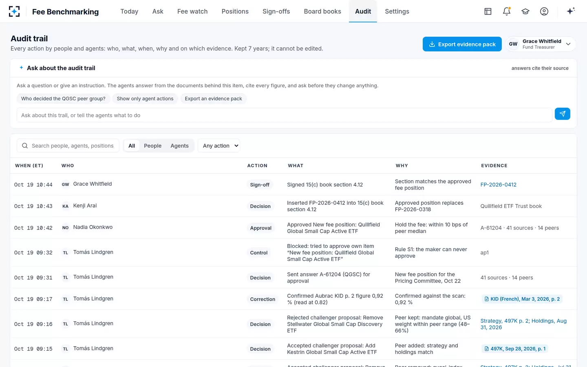
Task: Show all entries with the All filter
Action: (x=132, y=146)
